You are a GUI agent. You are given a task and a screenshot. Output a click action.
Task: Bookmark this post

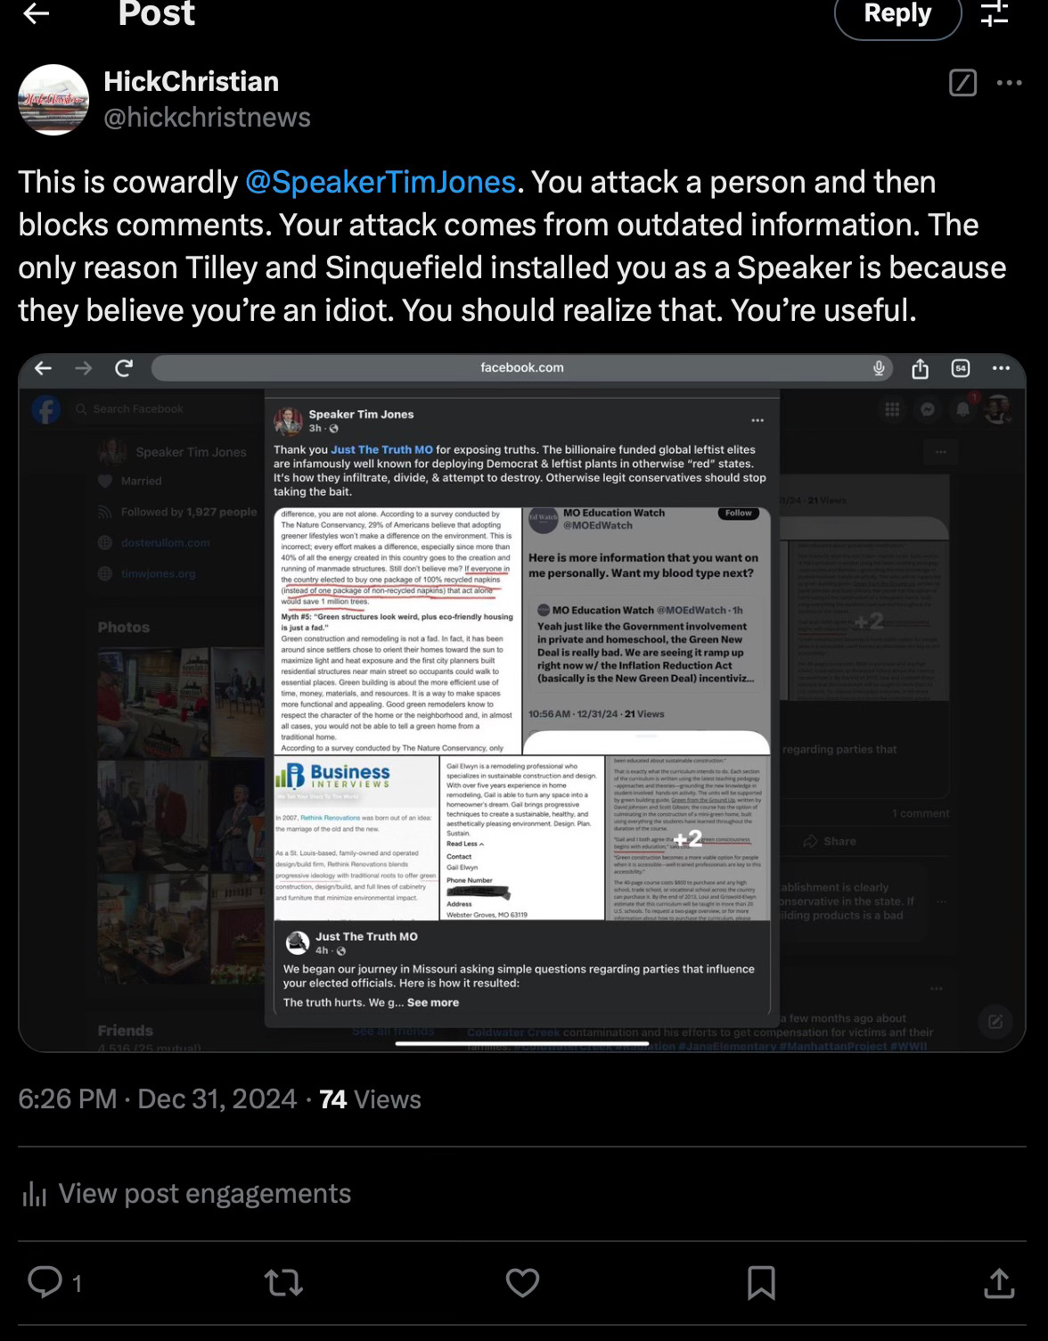coord(761,1282)
